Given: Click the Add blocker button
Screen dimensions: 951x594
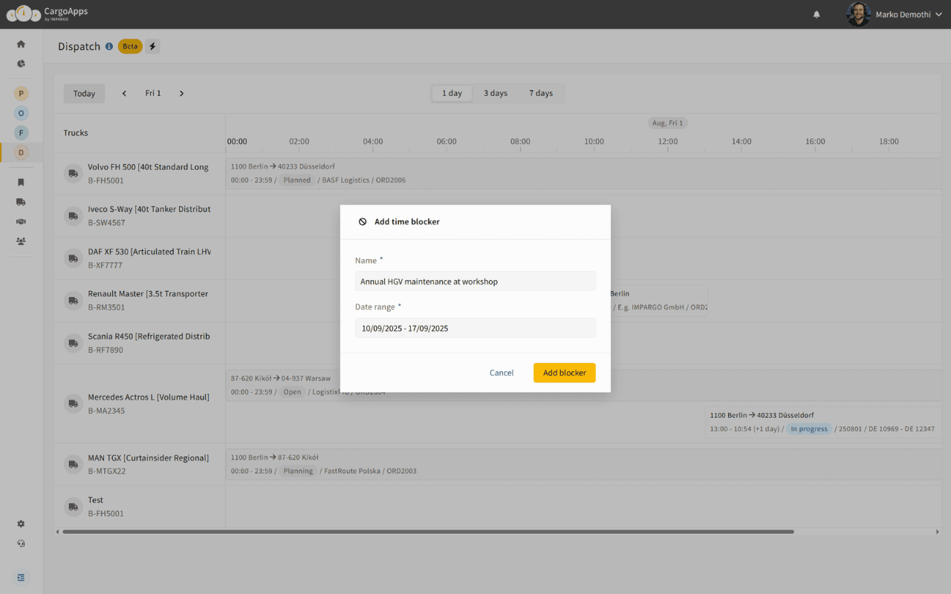Looking at the screenshot, I should coord(564,372).
